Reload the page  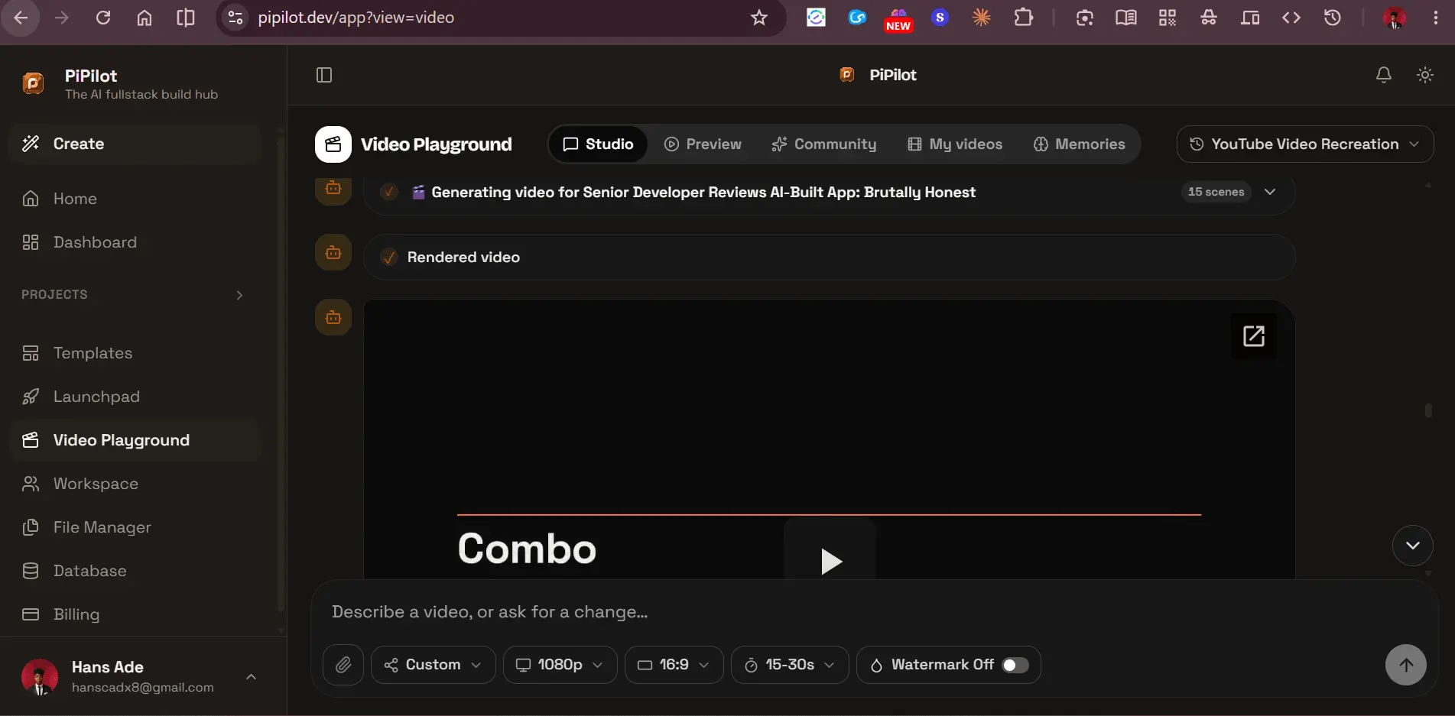[x=103, y=18]
